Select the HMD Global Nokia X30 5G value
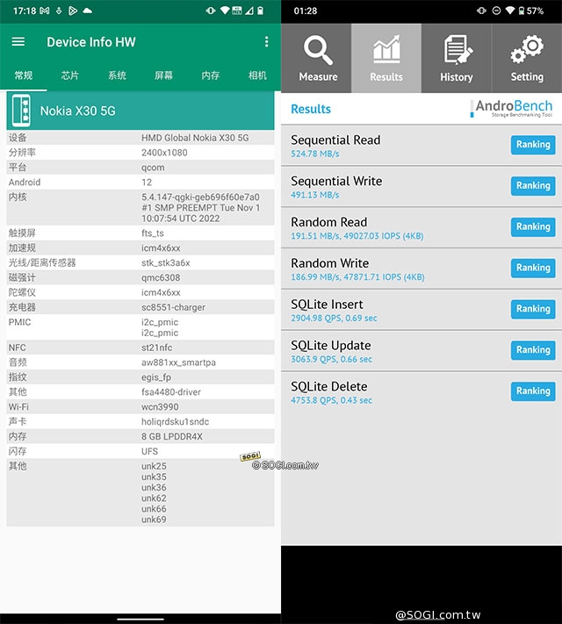 coord(195,138)
